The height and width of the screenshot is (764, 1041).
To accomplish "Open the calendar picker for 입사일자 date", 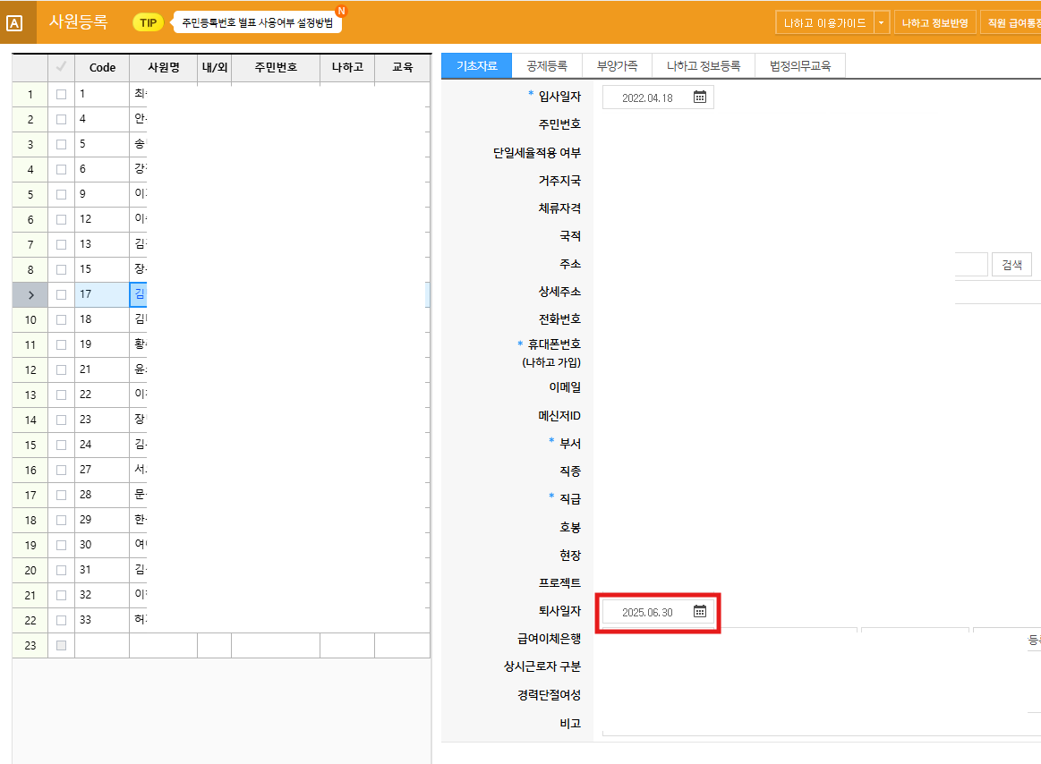I will [x=699, y=98].
